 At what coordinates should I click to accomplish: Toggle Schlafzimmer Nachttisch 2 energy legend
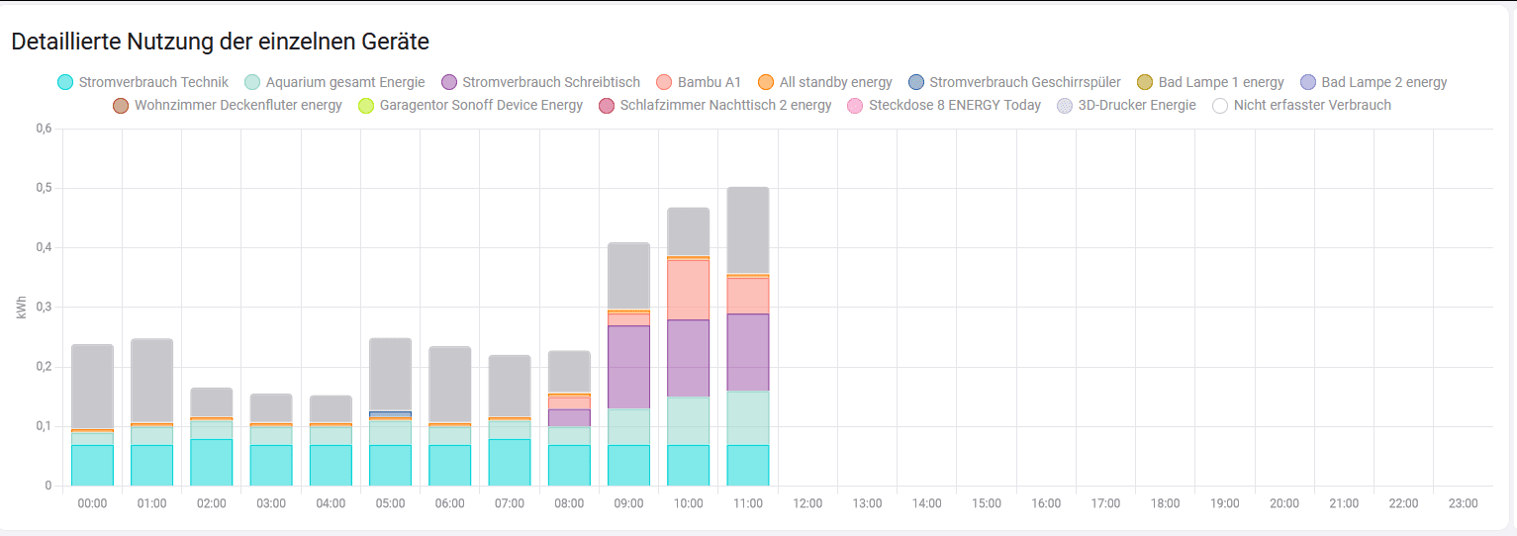click(x=714, y=105)
